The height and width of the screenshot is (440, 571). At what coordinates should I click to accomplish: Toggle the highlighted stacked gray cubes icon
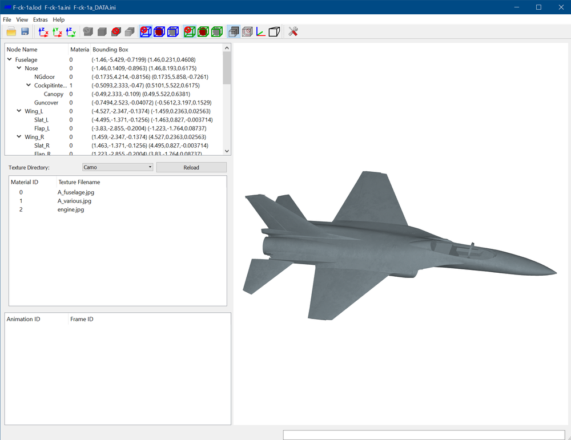[234, 31]
